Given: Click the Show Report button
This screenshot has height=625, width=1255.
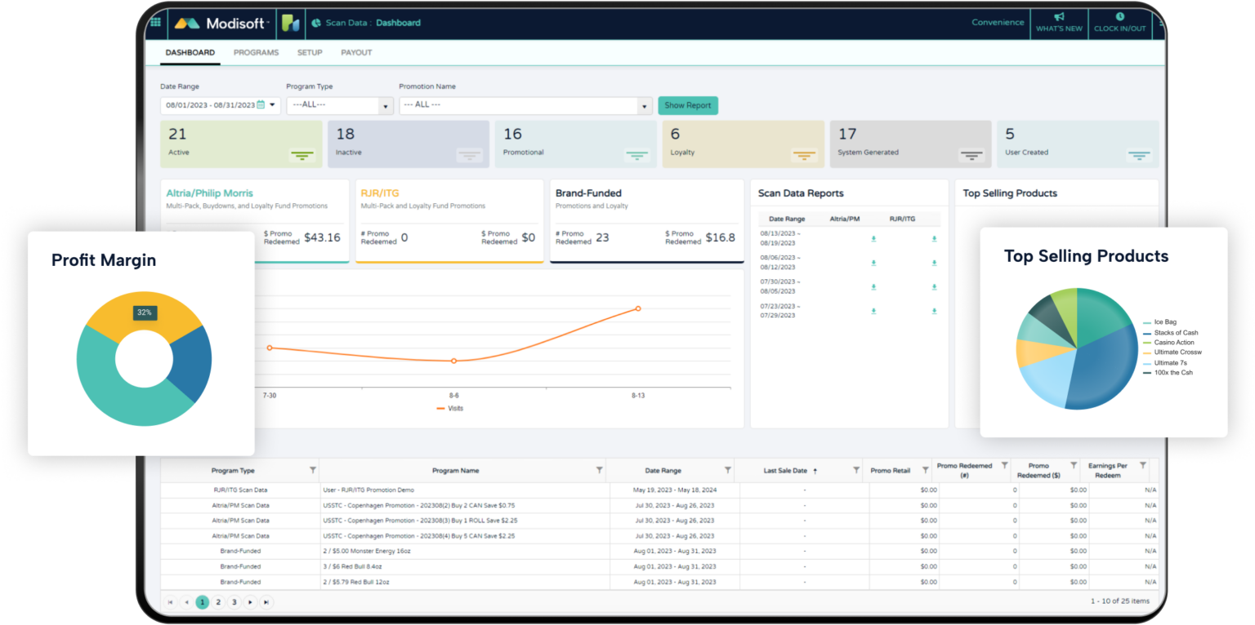Looking at the screenshot, I should pyautogui.click(x=687, y=105).
